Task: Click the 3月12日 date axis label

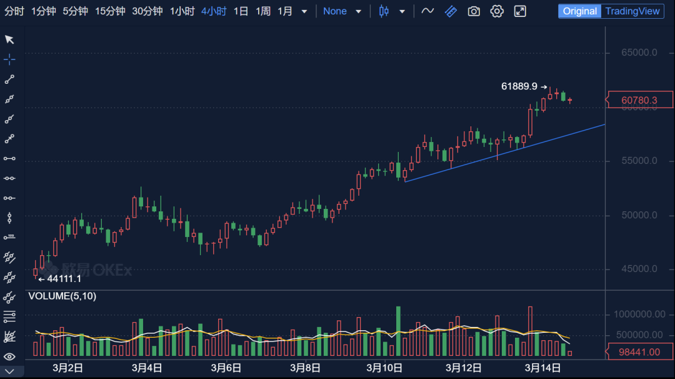Action: [x=464, y=368]
